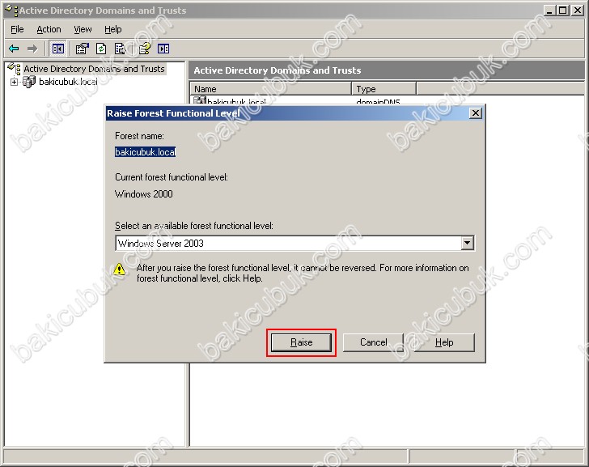Click the Help question mark toolbar icon
Image resolution: width=589 pixels, height=467 pixels.
144,49
